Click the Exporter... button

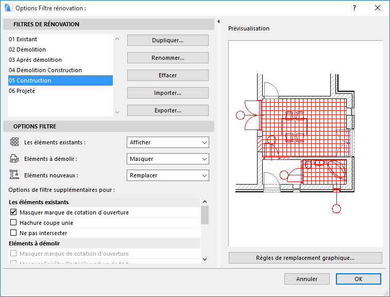pos(168,110)
